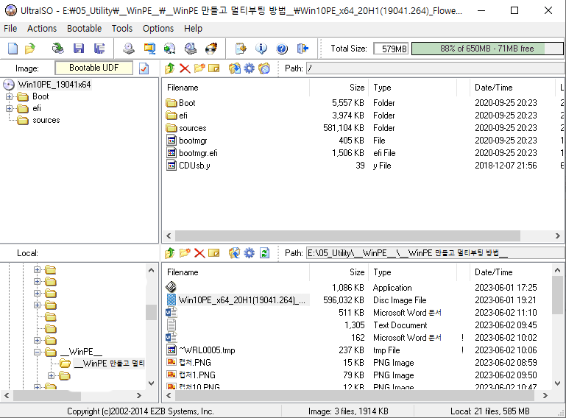The width and height of the screenshot is (566, 418).
Task: Click Rename icon in Image pane toolbar
Action: (214, 68)
